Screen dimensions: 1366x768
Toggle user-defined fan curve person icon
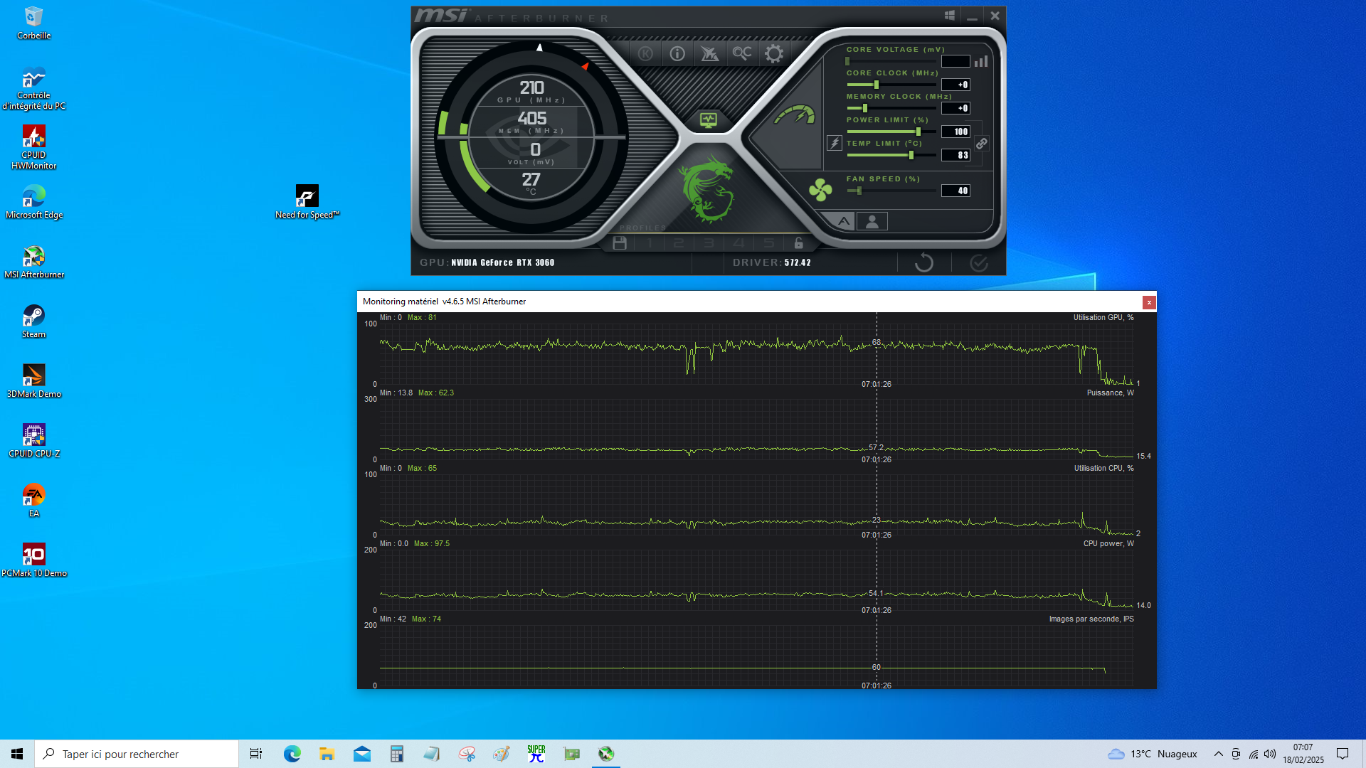coord(872,221)
